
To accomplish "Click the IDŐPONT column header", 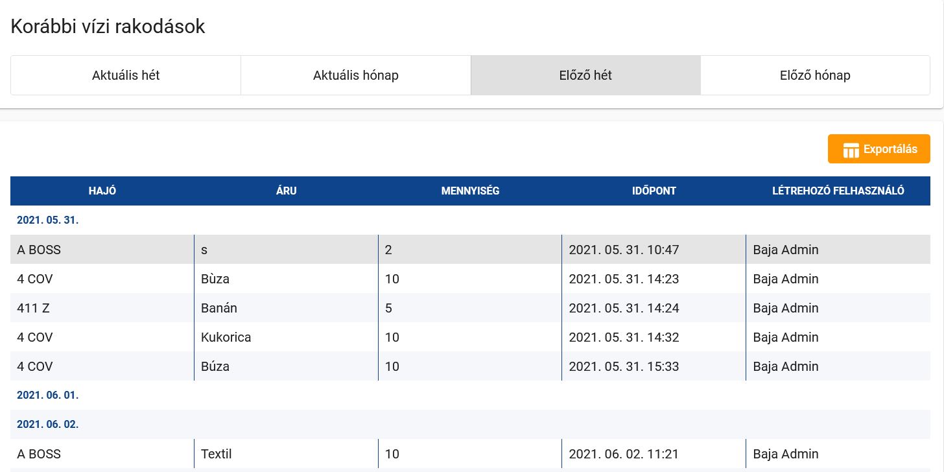I will point(654,191).
